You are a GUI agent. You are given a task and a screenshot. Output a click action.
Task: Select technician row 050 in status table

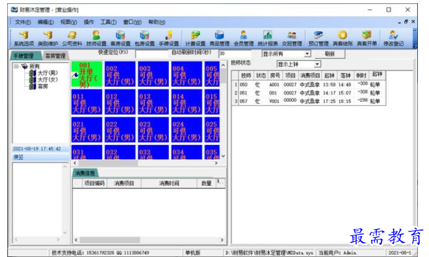(x=309, y=85)
